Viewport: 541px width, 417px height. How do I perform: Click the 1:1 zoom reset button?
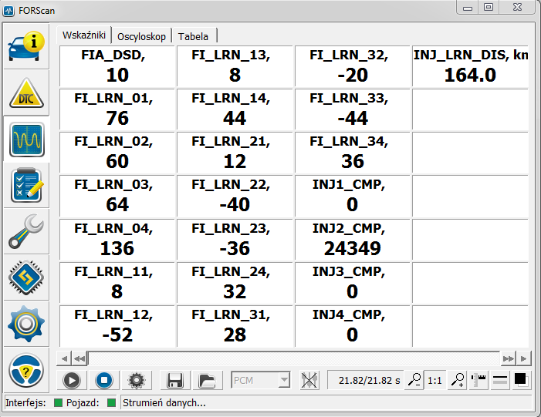point(435,379)
